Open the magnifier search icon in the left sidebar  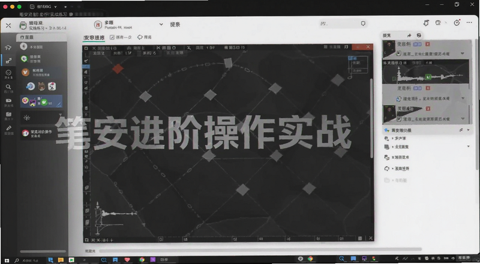click(x=8, y=86)
